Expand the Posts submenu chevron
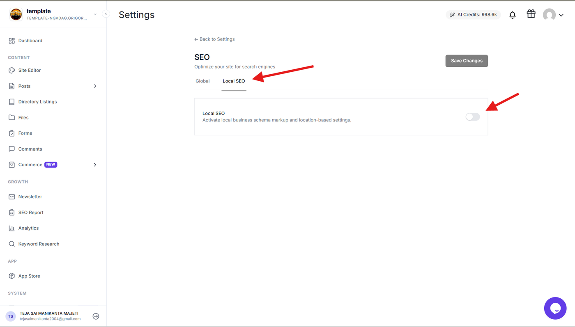This screenshot has width=575, height=327. pyautogui.click(x=95, y=86)
